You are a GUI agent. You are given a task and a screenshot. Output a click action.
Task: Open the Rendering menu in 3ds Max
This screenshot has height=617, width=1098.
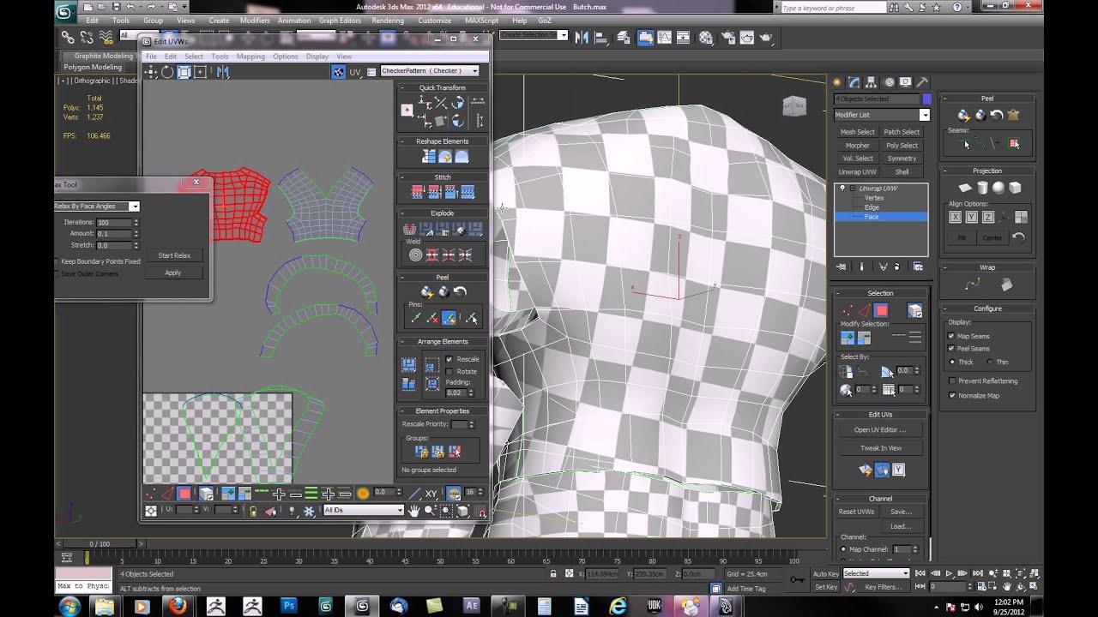coord(388,21)
